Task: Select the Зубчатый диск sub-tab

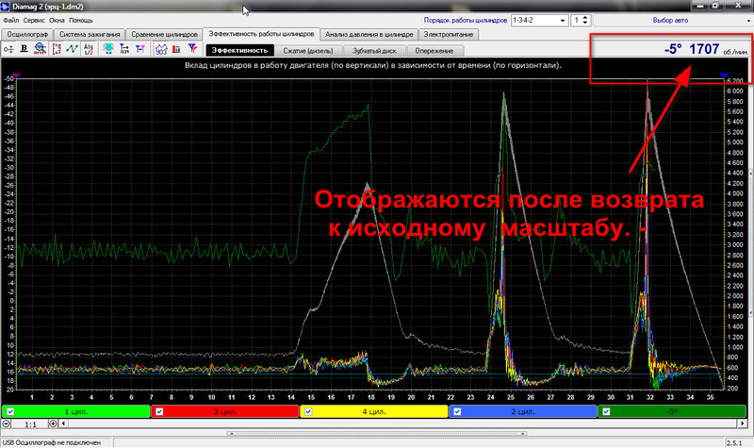Action: (x=374, y=51)
